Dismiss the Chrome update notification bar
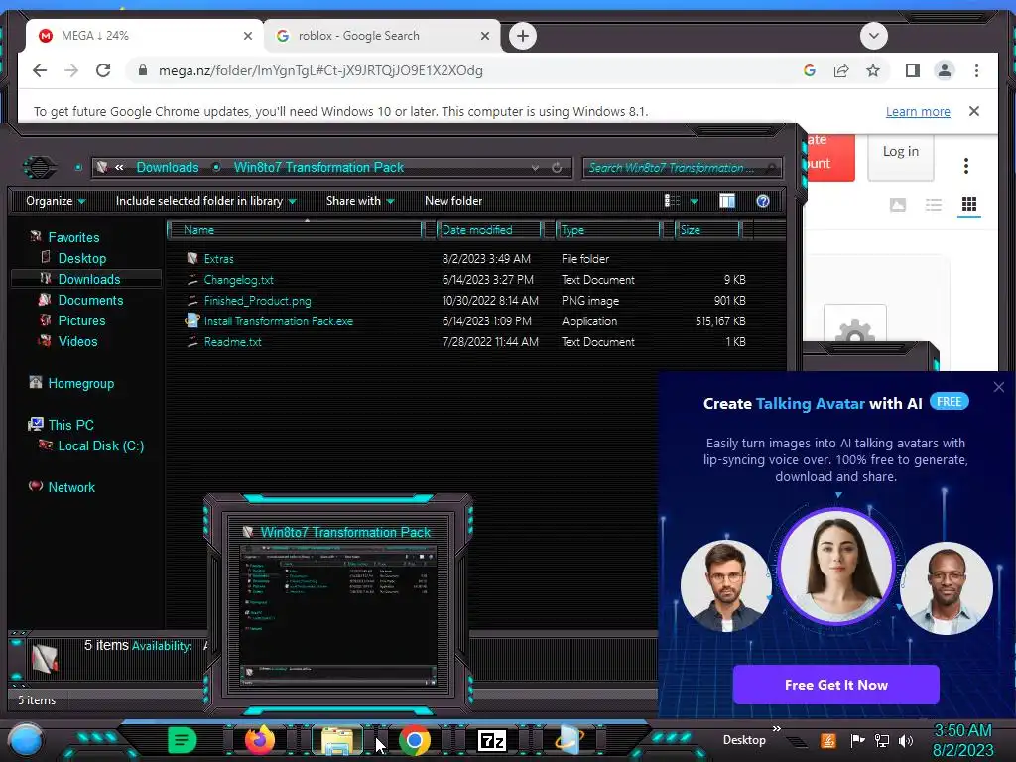Screen dimensions: 1016x762 click(974, 111)
